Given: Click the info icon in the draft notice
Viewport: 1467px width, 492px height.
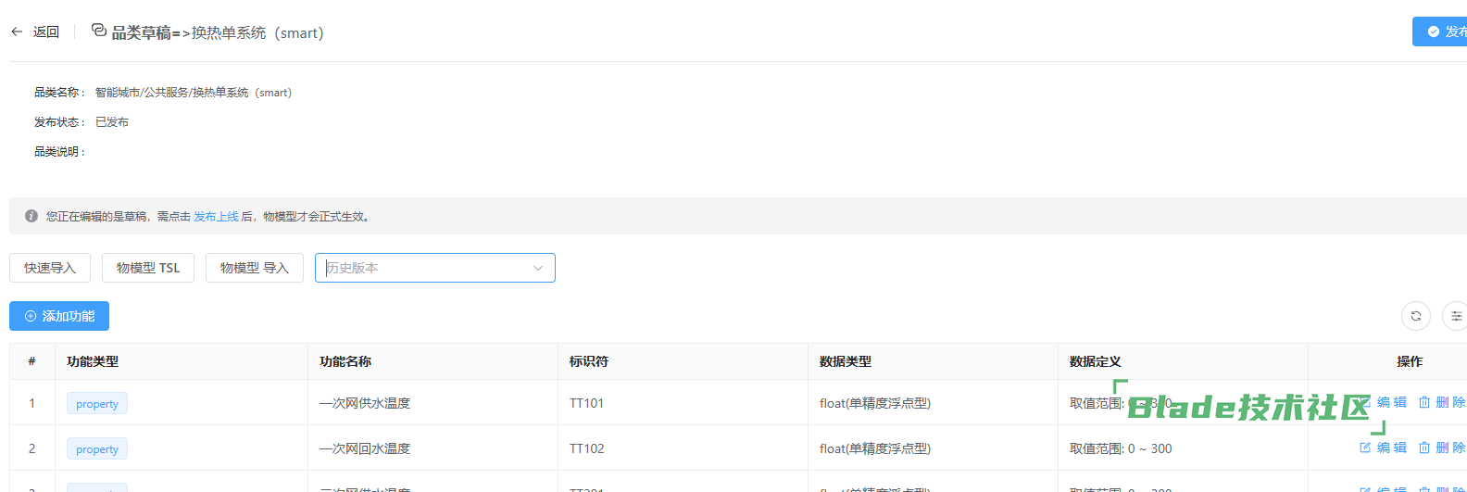Looking at the screenshot, I should [31, 216].
